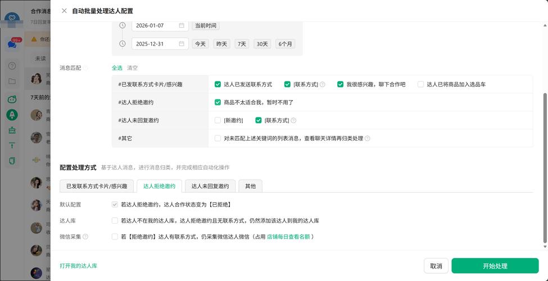Check 对未匹配上述关键词的列表消息 option
This screenshot has width=548, height=281.
[218, 138]
